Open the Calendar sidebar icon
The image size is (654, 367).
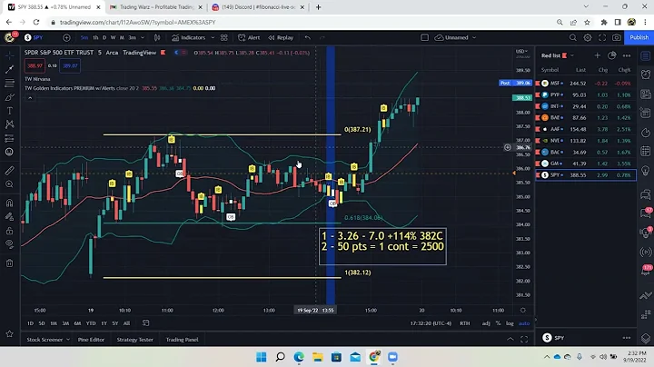click(646, 151)
